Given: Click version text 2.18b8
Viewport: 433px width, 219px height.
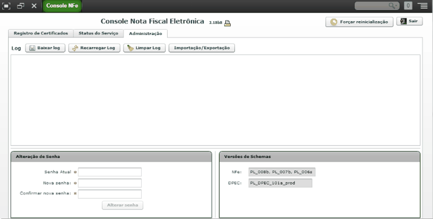Looking at the screenshot, I should click(216, 23).
